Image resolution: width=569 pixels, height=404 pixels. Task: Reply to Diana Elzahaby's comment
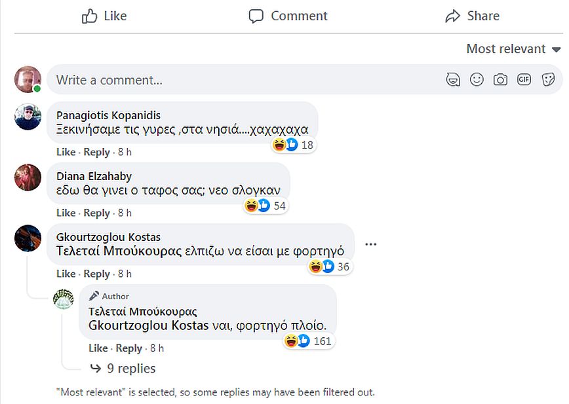[97, 213]
